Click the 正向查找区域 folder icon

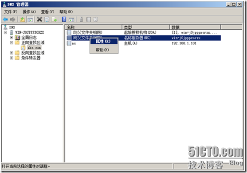[x=17, y=43]
